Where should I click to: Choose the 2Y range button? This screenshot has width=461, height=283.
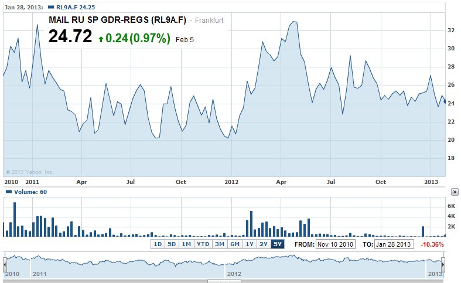[x=264, y=244]
